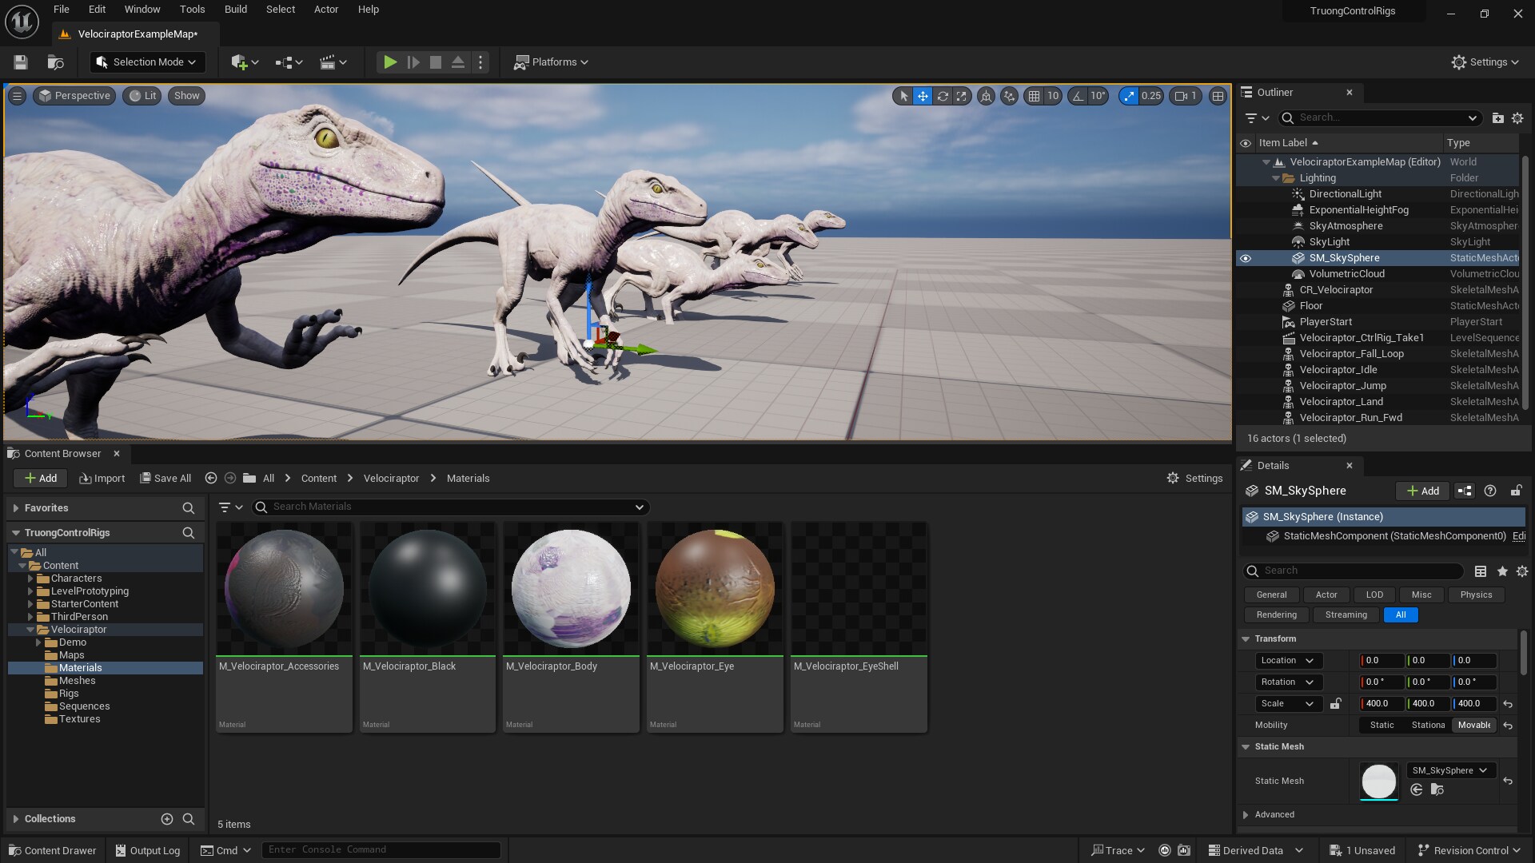Image resolution: width=1535 pixels, height=863 pixels.
Task: Set Mobility to Static
Action: 1381,725
